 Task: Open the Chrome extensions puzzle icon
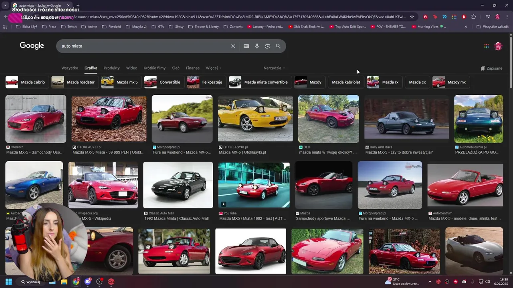(474, 17)
